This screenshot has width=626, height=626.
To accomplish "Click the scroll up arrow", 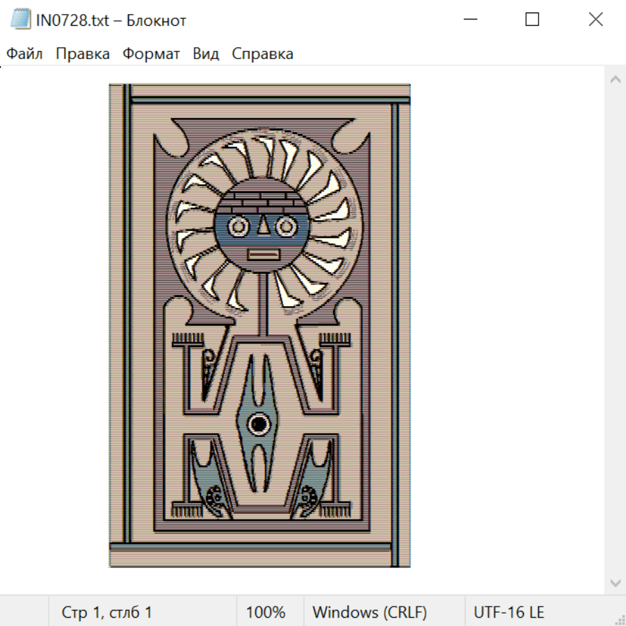I will (x=615, y=79).
